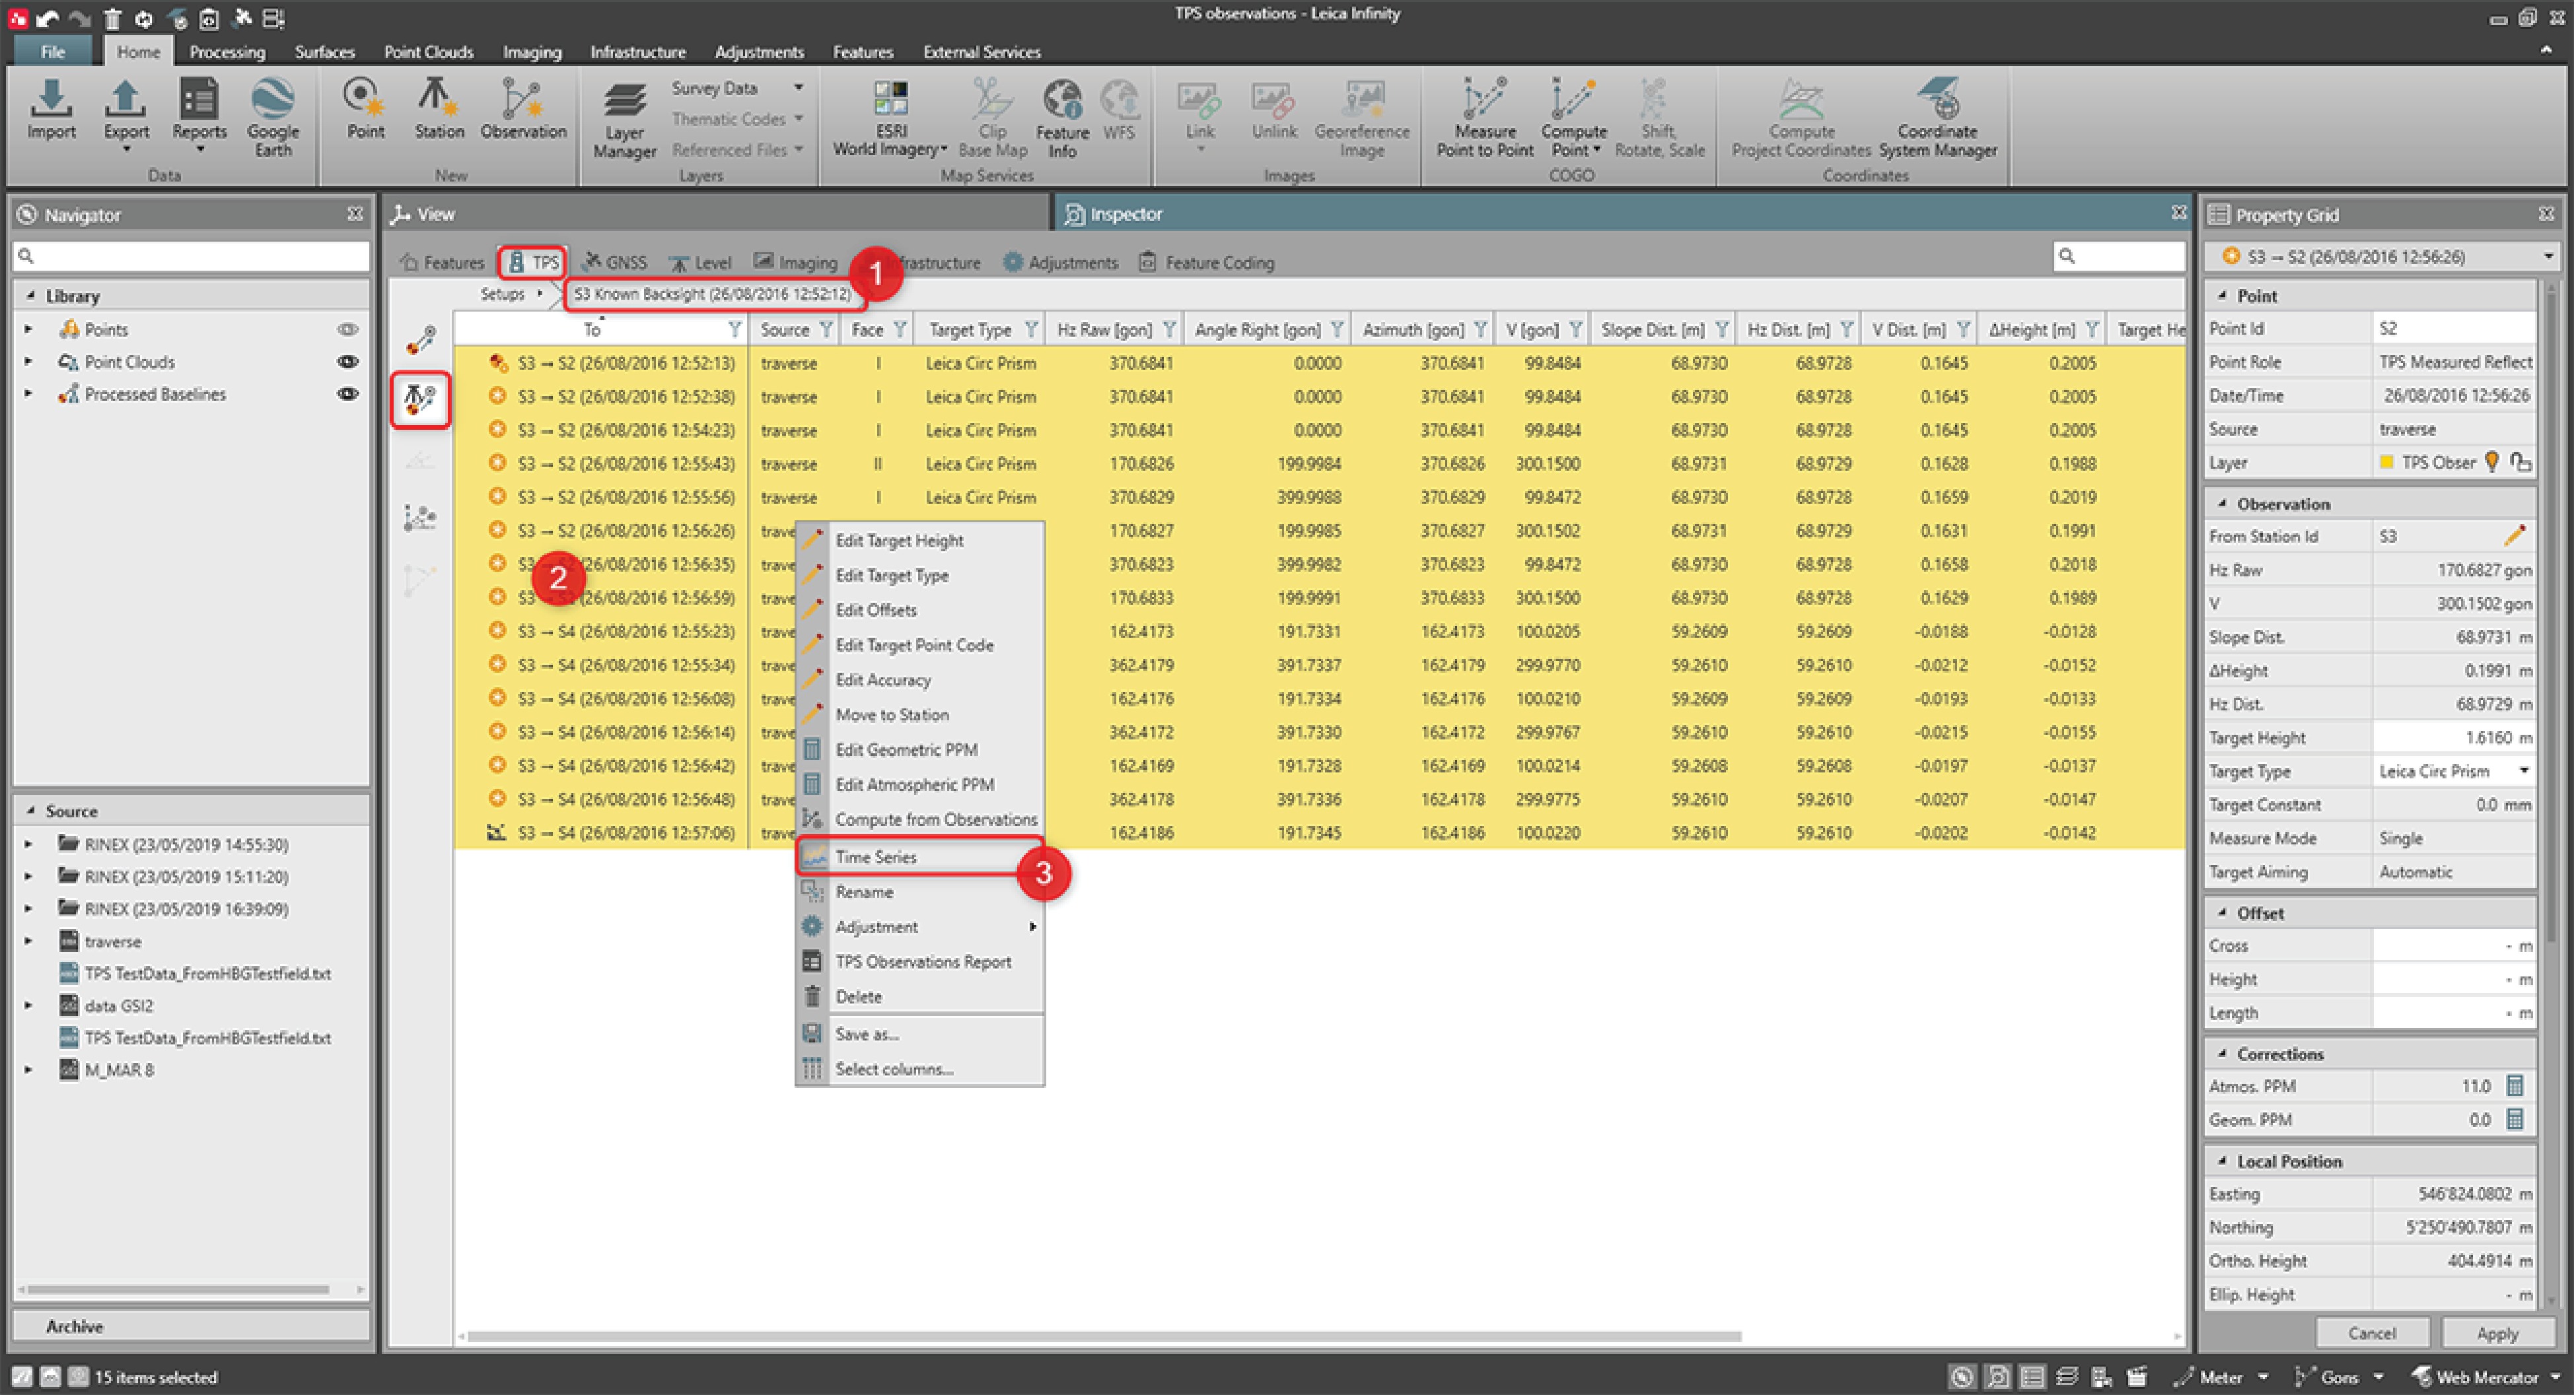Open the Import data tool
The width and height of the screenshot is (2576, 1395).
pos(51,111)
